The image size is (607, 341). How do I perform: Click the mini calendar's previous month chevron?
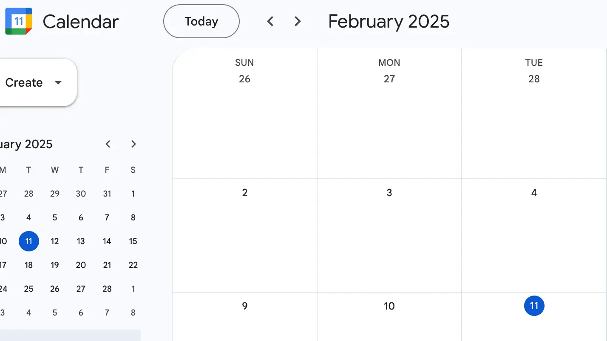(108, 144)
